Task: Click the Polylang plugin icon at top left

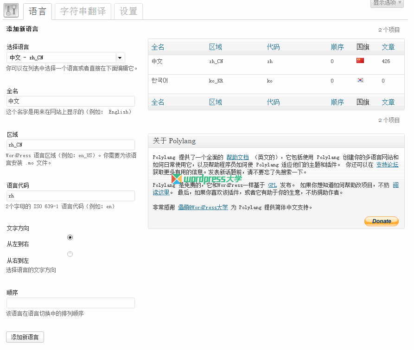Action: pos(11,11)
